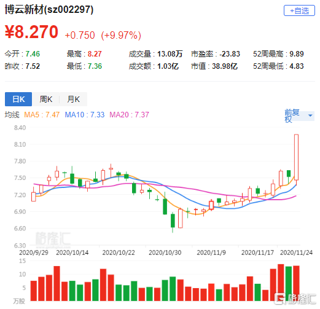Click the rightmost red volume bar

[x=296, y=283]
